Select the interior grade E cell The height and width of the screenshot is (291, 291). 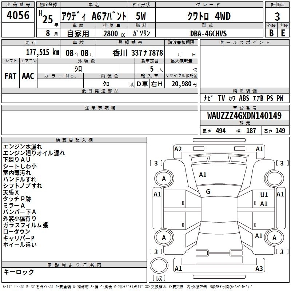click(283, 33)
